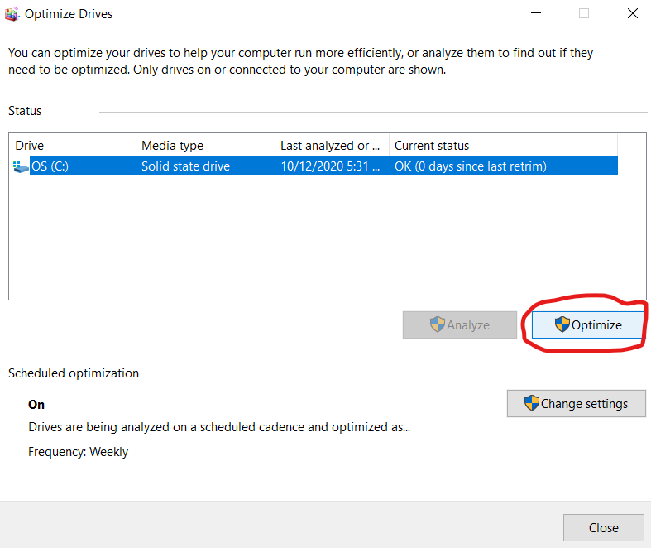Minimize the Optimize Drives window
Viewport: 651px width, 548px height.
click(x=536, y=13)
